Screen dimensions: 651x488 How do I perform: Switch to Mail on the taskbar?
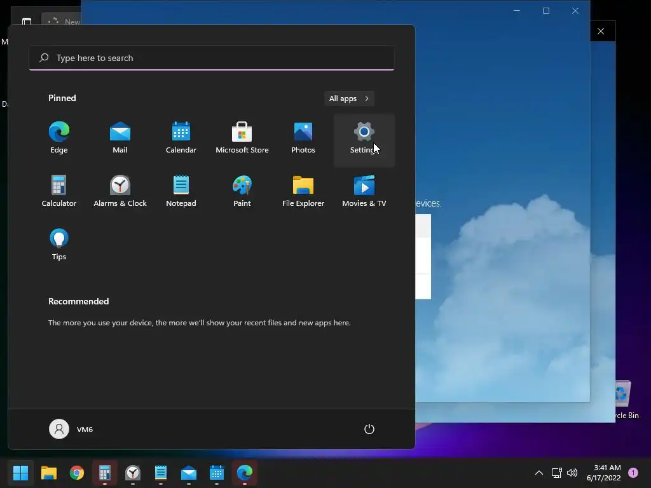pyautogui.click(x=189, y=473)
